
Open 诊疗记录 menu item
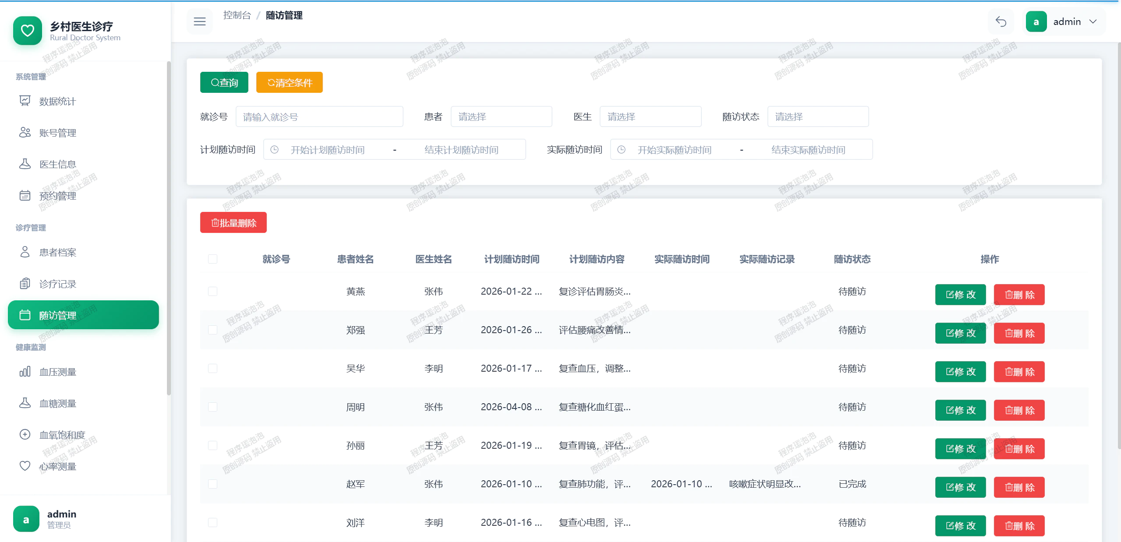click(83, 284)
